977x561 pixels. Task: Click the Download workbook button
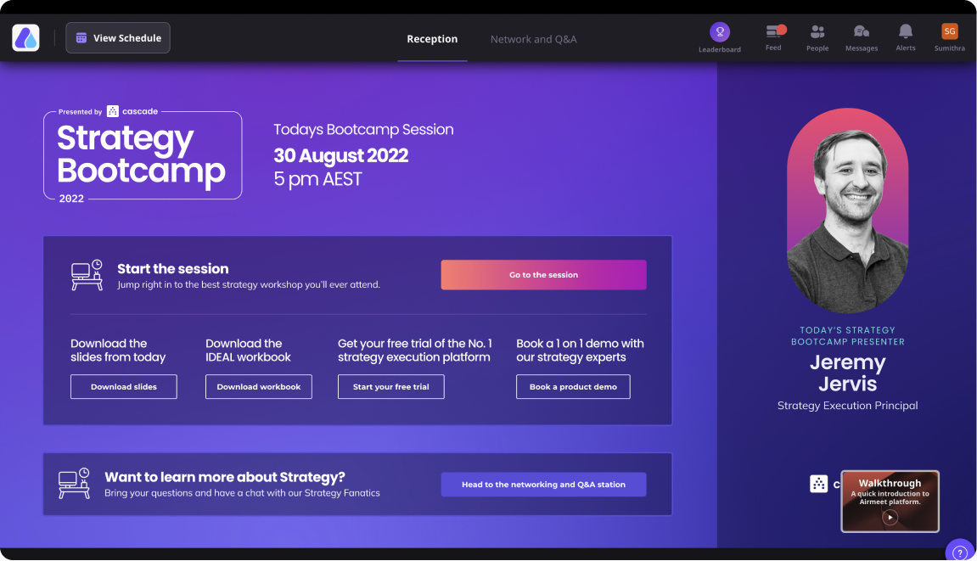[x=259, y=386]
